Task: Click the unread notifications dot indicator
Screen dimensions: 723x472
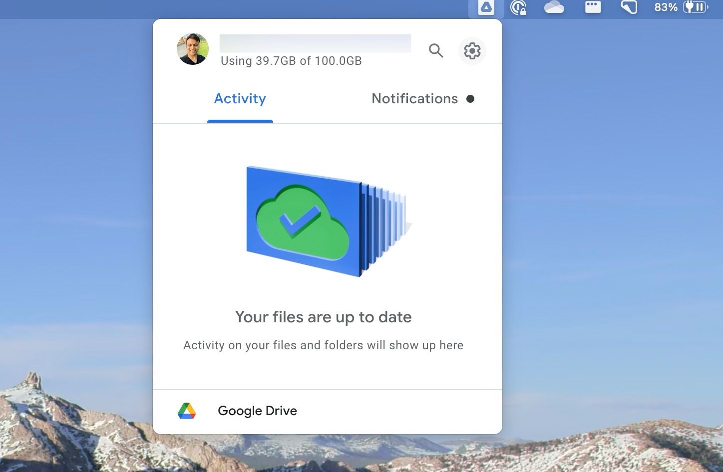Action: (470, 99)
